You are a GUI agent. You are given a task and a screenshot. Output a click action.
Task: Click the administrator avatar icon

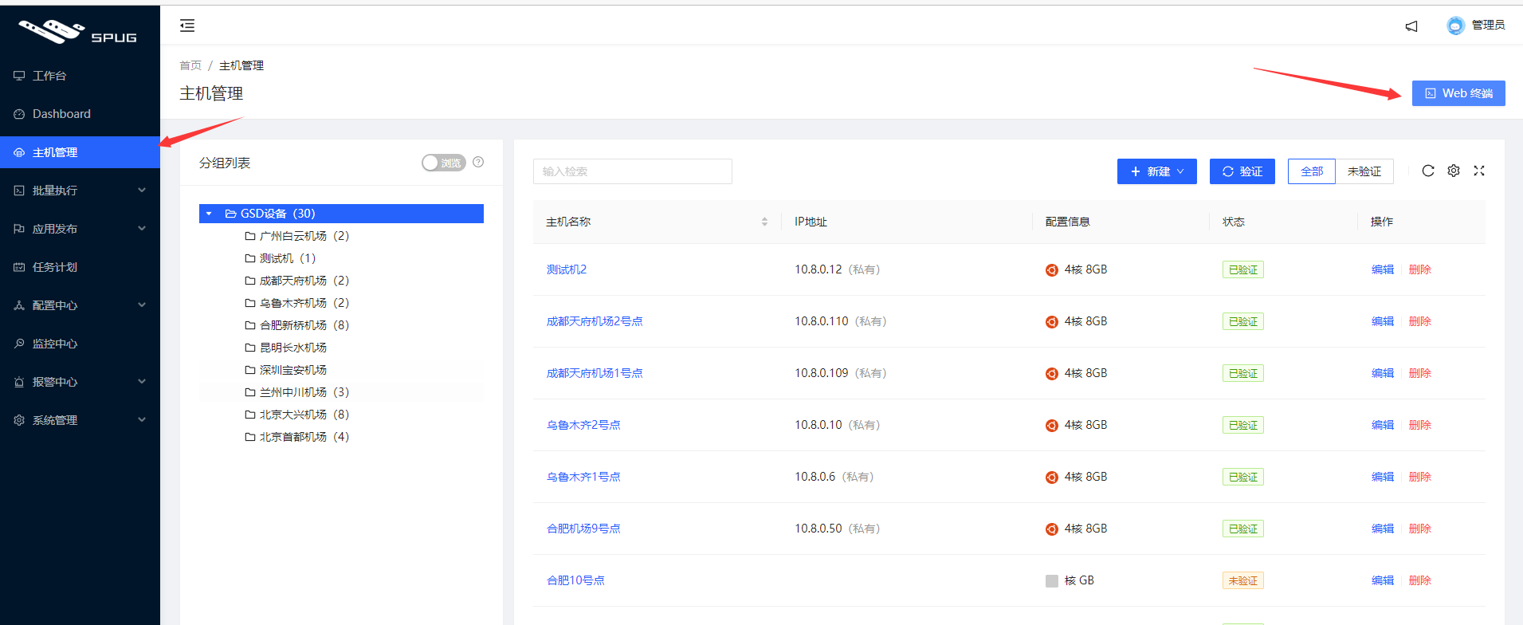click(1456, 26)
